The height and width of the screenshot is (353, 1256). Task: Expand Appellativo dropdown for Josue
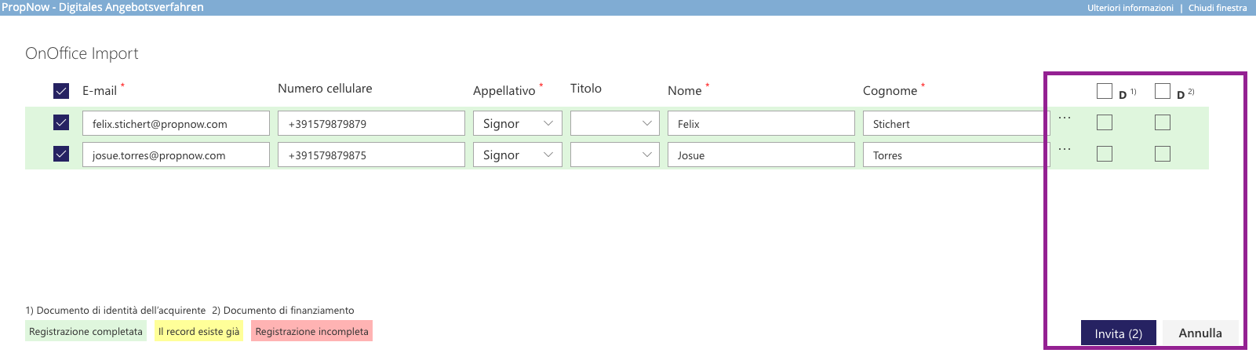pos(518,155)
